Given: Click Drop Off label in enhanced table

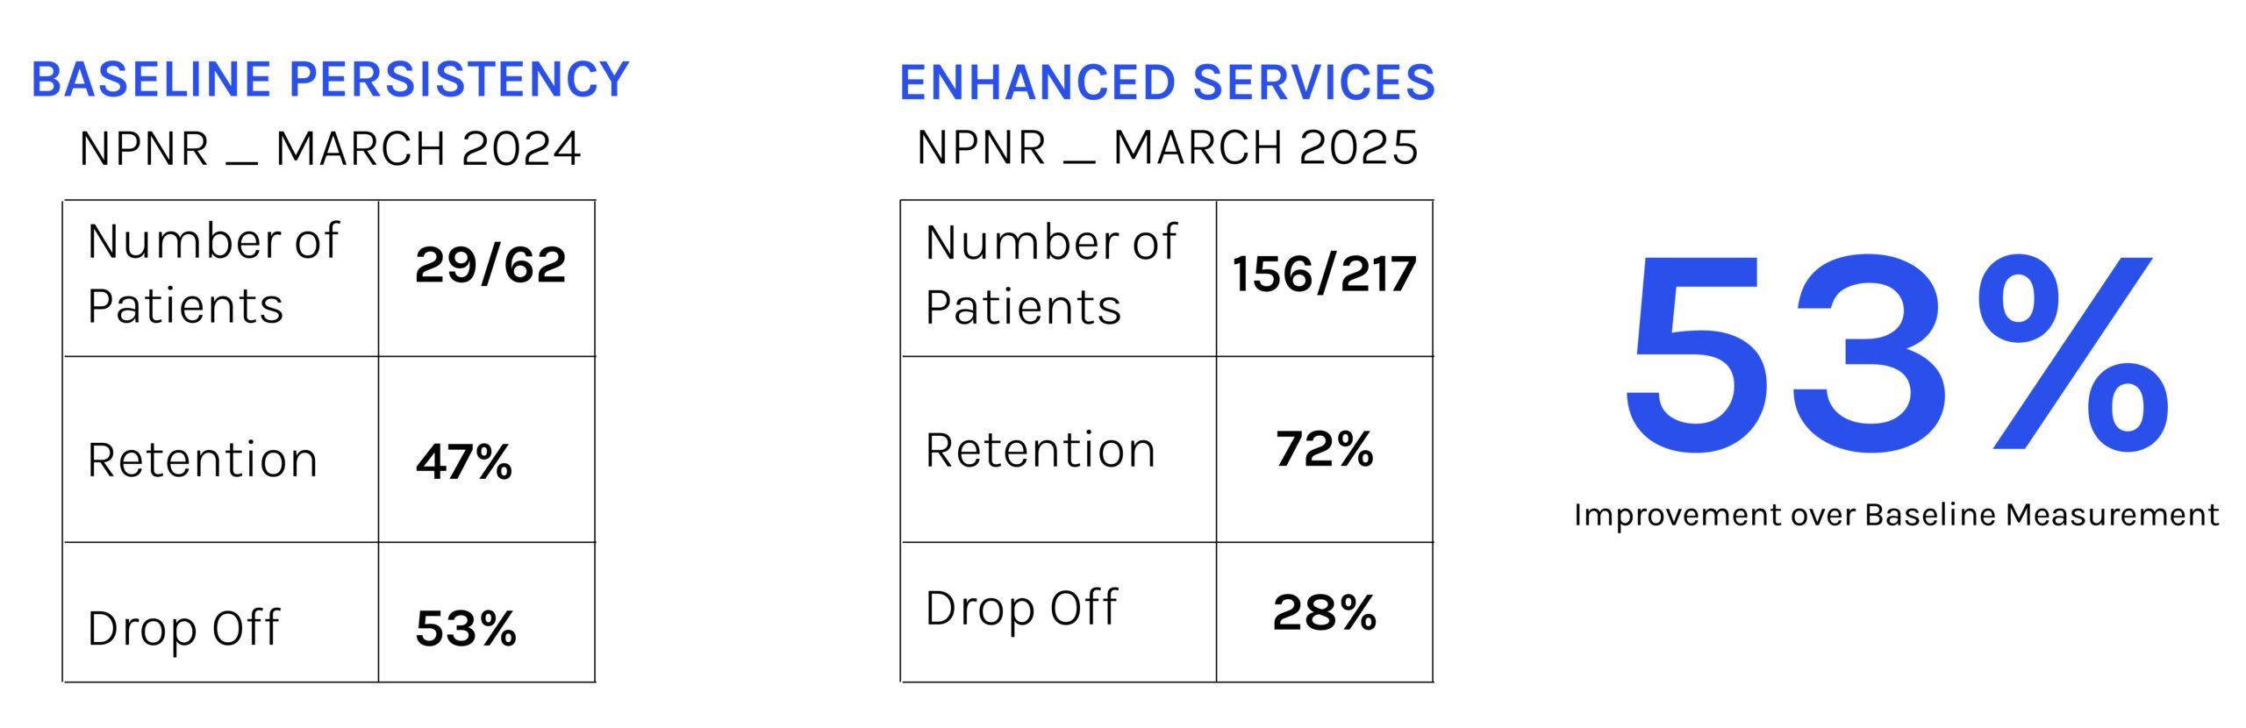Looking at the screenshot, I should 1022,610.
